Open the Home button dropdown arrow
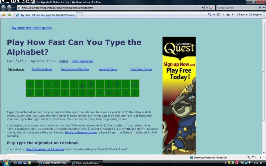This screenshot has height=166, width=266. click(214, 15)
